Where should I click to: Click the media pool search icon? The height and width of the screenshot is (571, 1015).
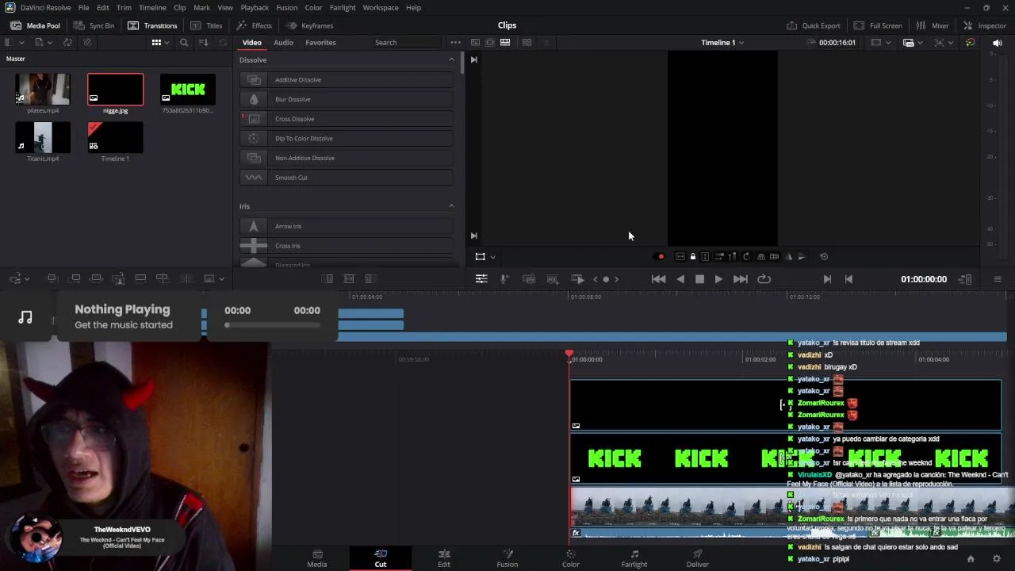tap(184, 43)
